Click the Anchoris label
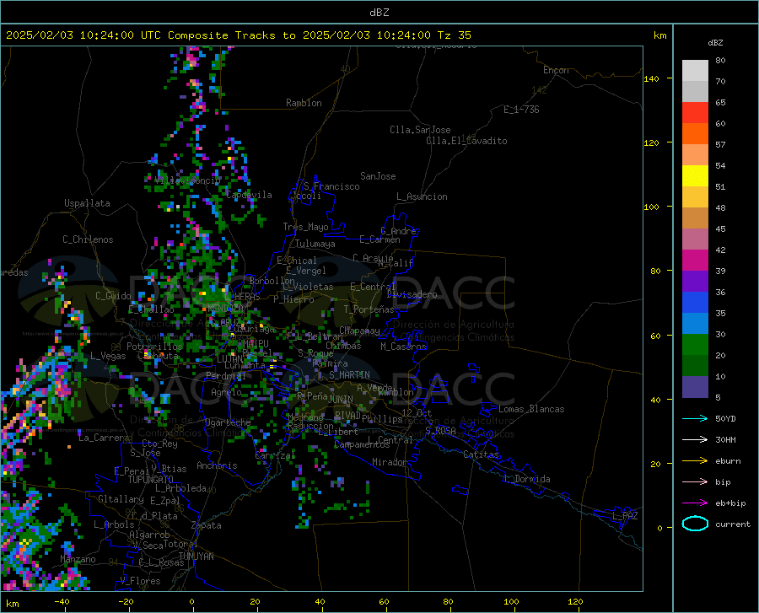The image size is (759, 613). point(217,465)
